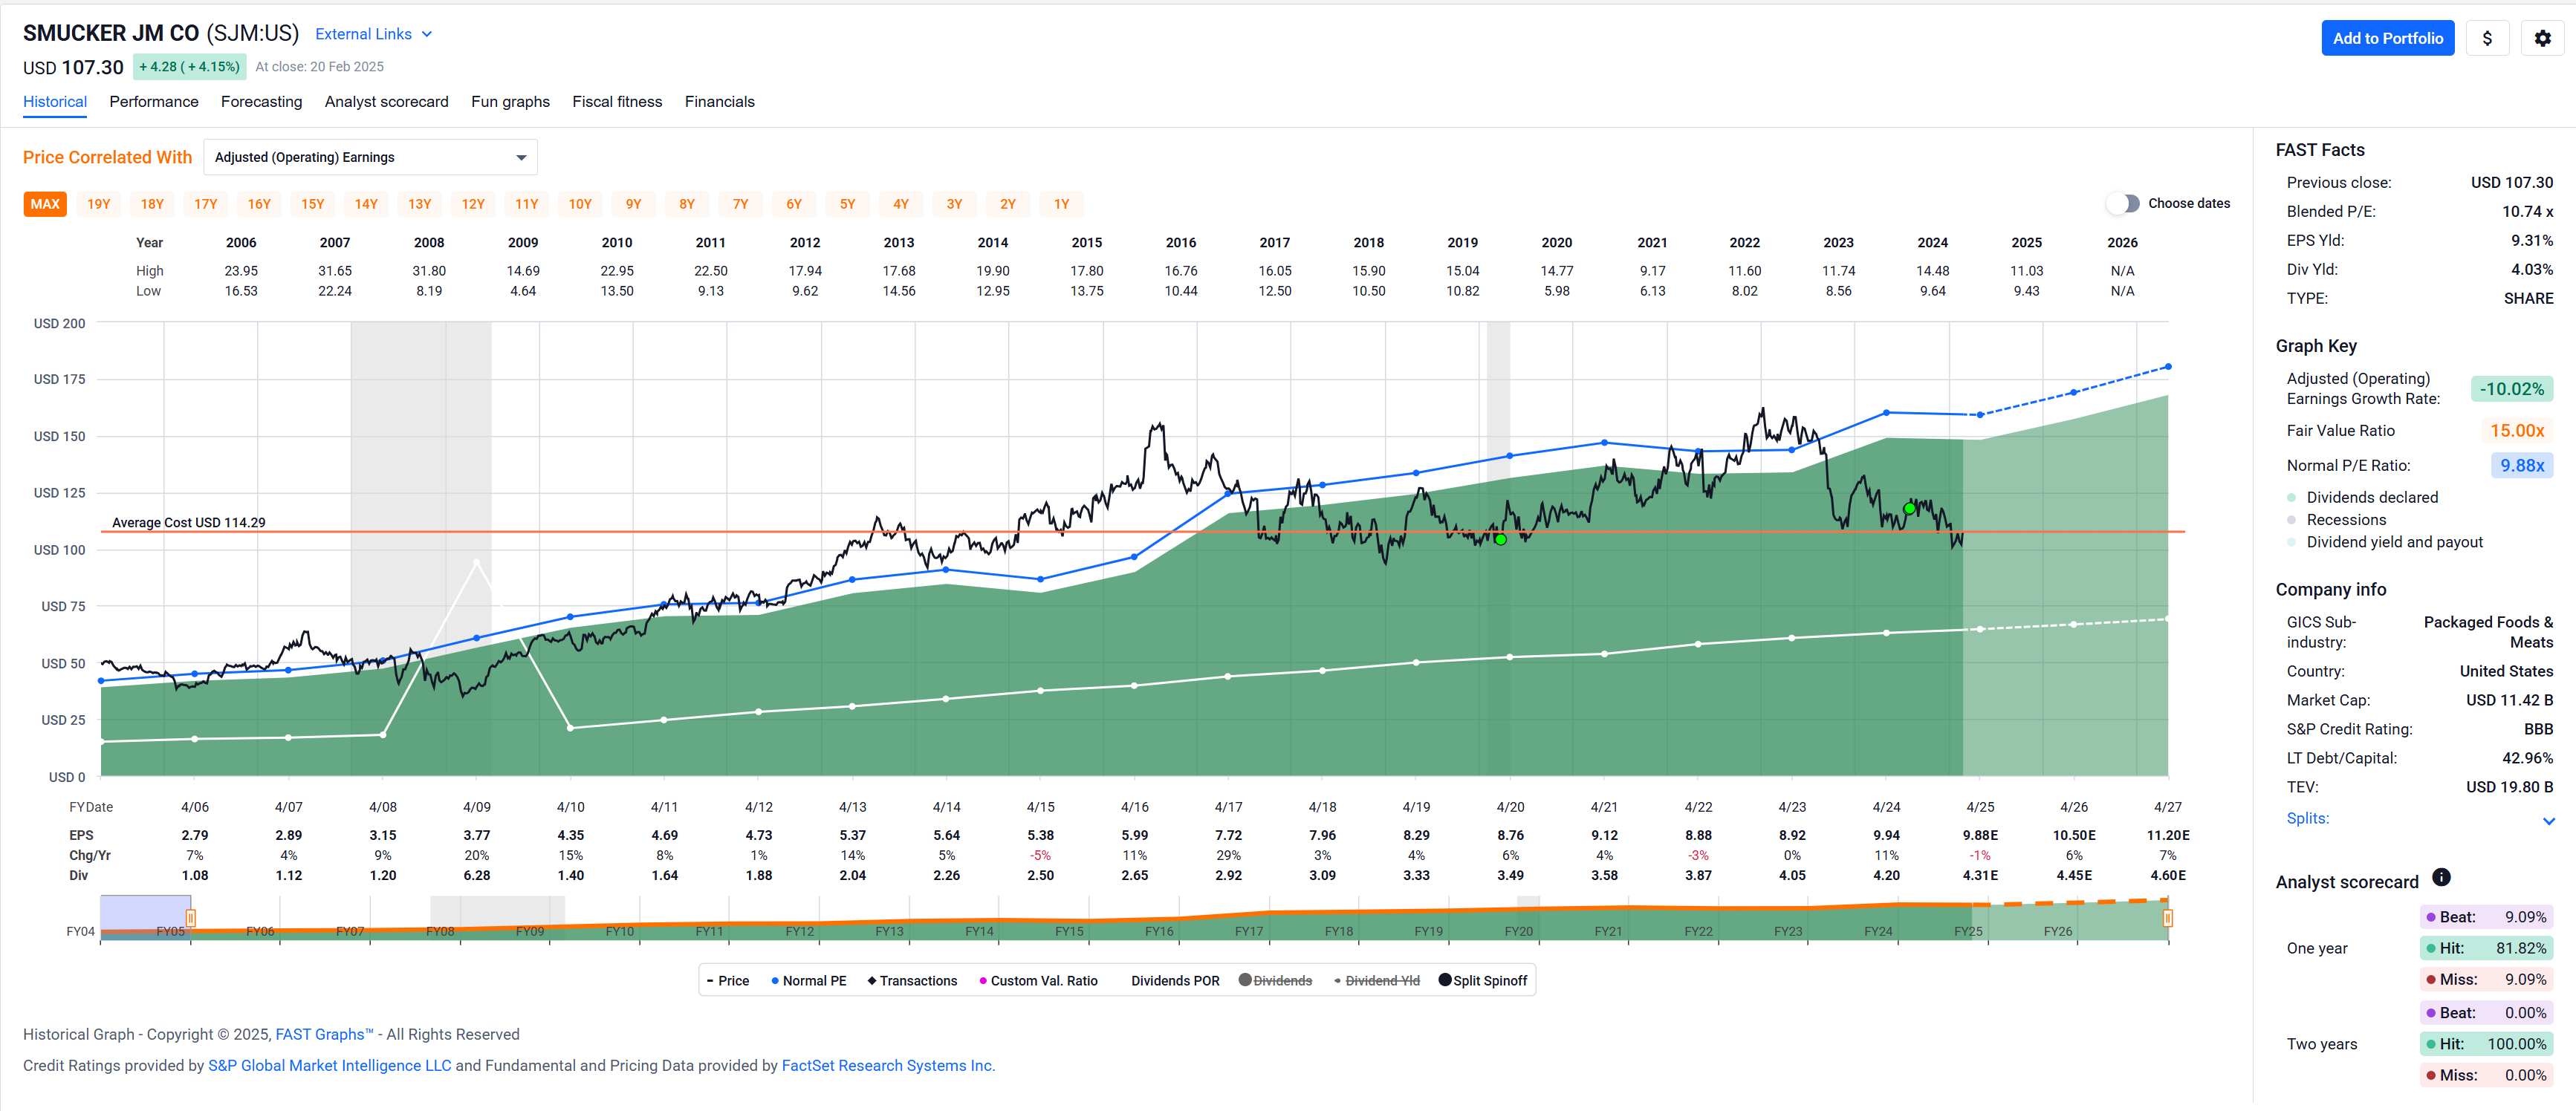This screenshot has height=1111, width=2576.
Task: Select the 15Y time range
Action: tap(312, 203)
